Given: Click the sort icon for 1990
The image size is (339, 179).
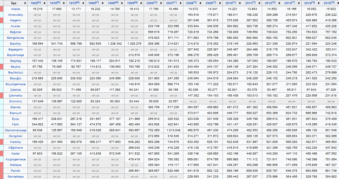Looking at the screenshot, I should (141, 3).
